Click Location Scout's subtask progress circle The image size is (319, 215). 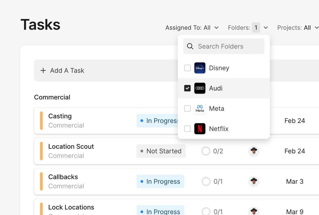[206, 151]
